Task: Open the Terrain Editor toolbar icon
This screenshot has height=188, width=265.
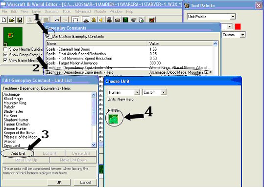Action: tap(86, 20)
